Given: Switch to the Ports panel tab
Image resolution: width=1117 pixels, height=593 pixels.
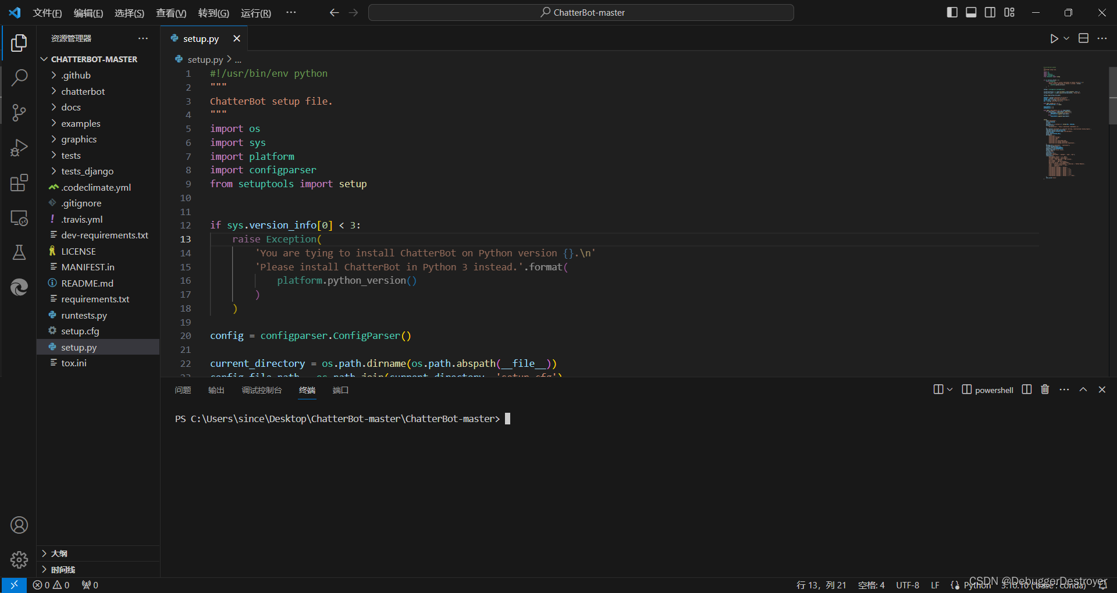Looking at the screenshot, I should (340, 390).
